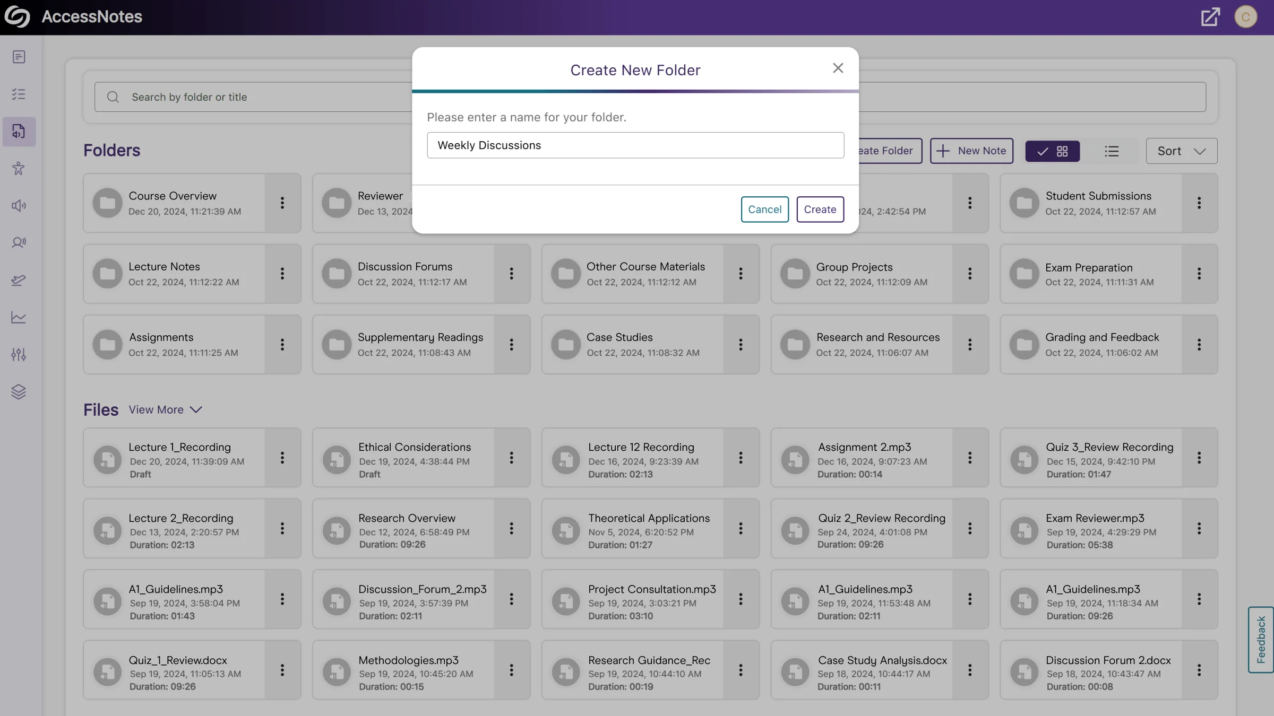Click the New Note button
This screenshot has width=1274, height=716.
971,151
